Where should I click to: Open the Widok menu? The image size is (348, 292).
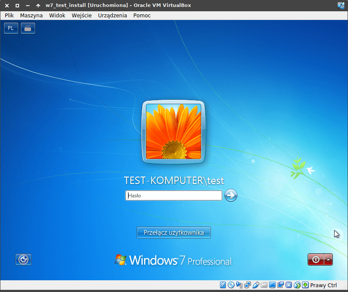57,15
